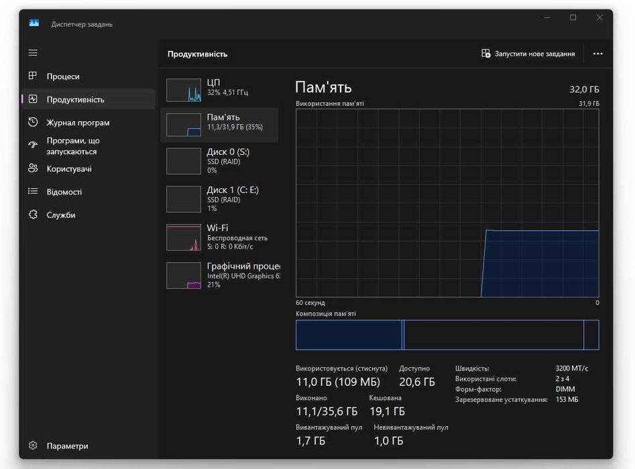Click the run new task icon
Image resolution: width=635 pixels, height=469 pixels.
tap(485, 54)
